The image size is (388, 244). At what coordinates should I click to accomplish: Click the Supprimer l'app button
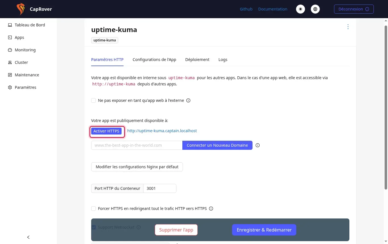[x=176, y=230]
